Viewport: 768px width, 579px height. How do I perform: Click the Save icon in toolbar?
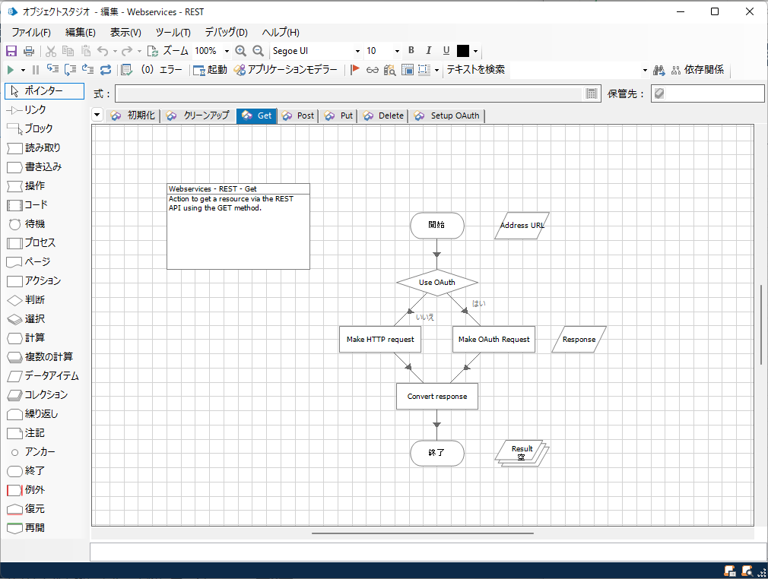click(x=11, y=51)
